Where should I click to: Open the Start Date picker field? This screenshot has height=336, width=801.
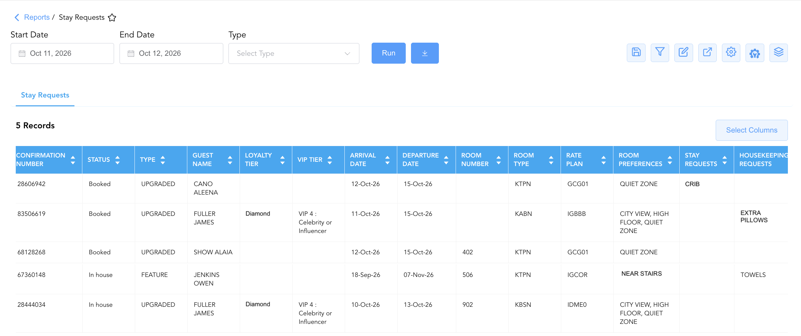pos(62,53)
